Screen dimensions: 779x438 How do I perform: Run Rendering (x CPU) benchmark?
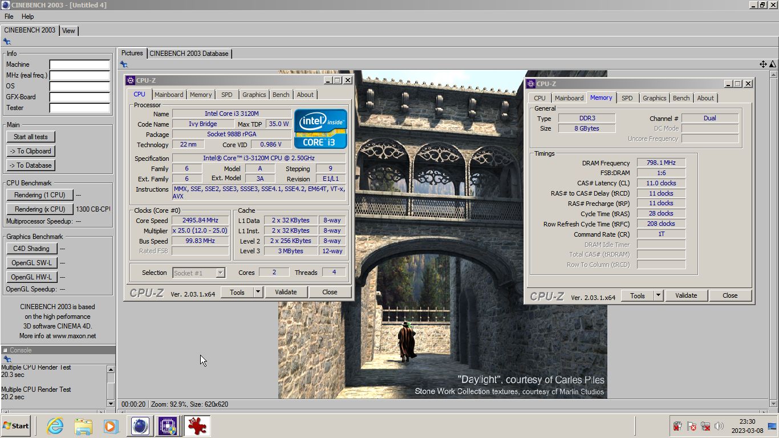point(40,209)
